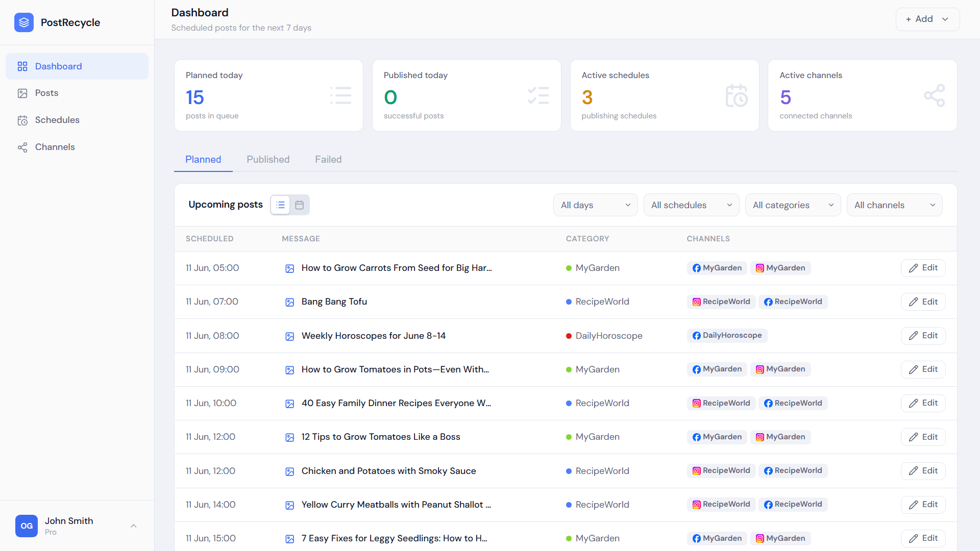The image size is (980, 551).
Task: Click Instagram MyGarden chip in Tomatoes in Pots row
Action: pos(780,369)
